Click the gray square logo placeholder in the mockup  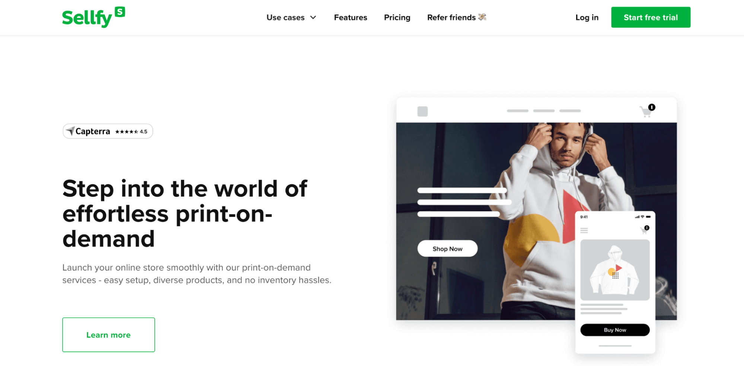[x=422, y=111]
